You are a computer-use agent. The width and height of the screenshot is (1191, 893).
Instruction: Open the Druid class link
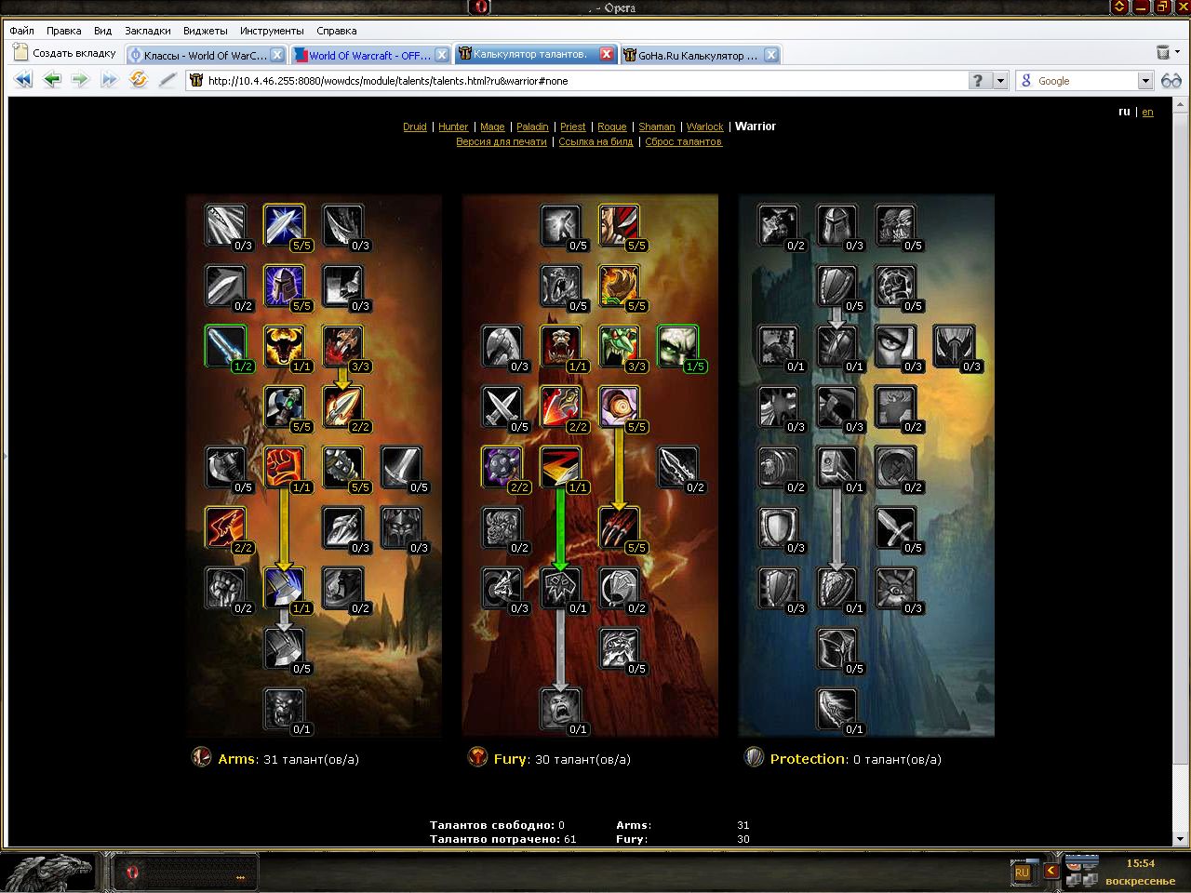tap(415, 127)
